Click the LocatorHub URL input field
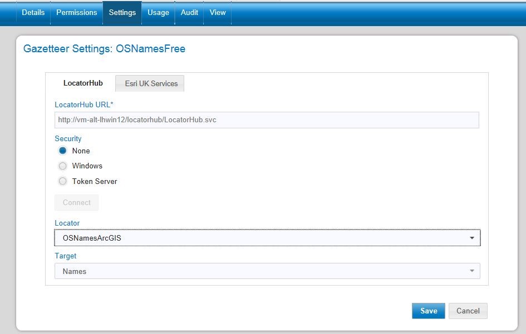This screenshot has width=526, height=334. tap(267, 120)
